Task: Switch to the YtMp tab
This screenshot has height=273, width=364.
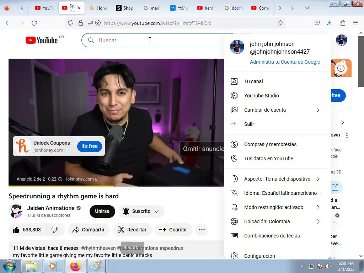Action: click(179, 8)
